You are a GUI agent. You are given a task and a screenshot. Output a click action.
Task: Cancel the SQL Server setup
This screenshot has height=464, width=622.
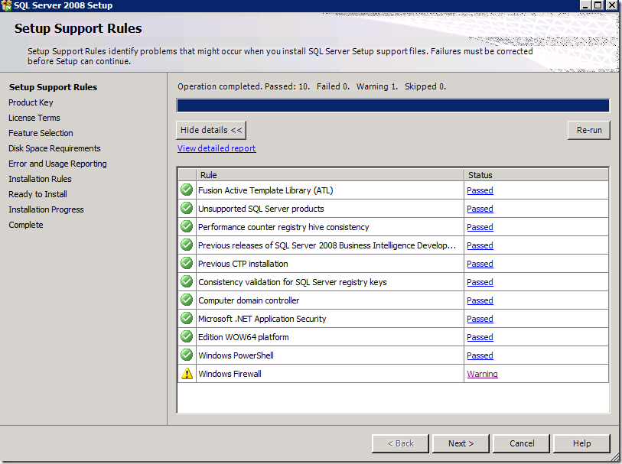pyautogui.click(x=521, y=443)
